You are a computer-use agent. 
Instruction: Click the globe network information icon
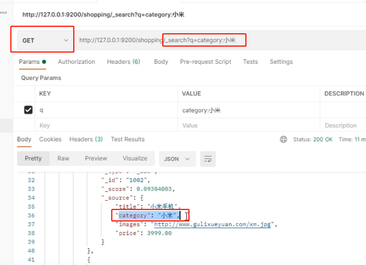tap(283, 139)
